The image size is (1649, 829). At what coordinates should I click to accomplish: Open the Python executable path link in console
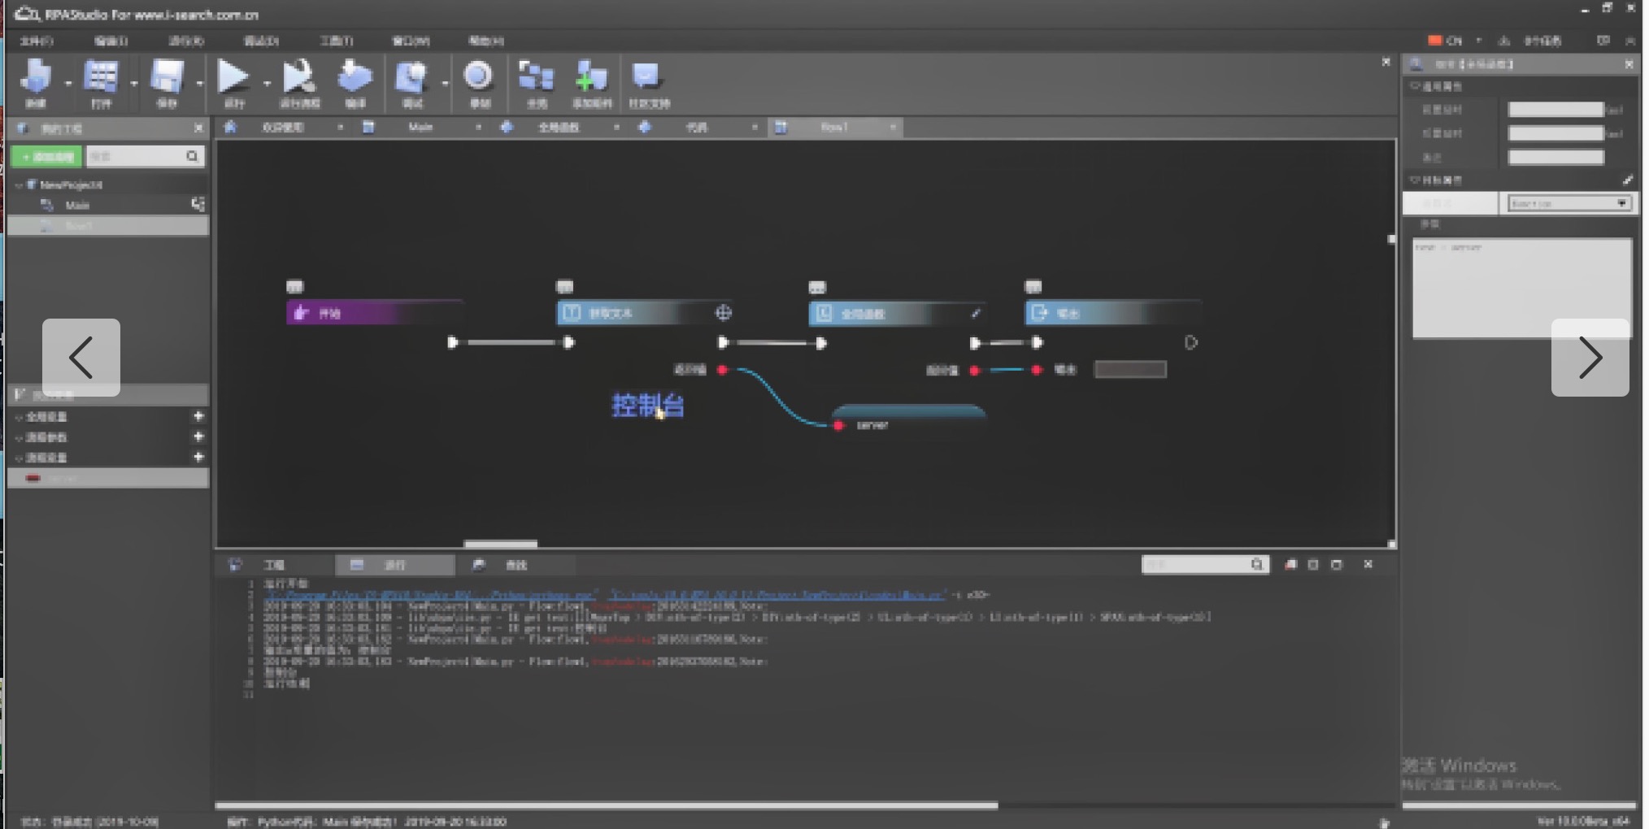[x=431, y=595]
